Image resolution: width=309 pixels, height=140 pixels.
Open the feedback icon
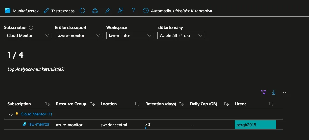(120, 11)
